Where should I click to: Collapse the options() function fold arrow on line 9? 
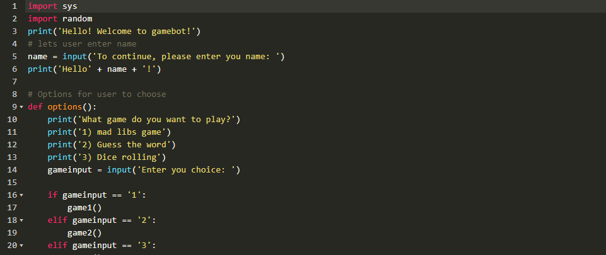coord(21,107)
